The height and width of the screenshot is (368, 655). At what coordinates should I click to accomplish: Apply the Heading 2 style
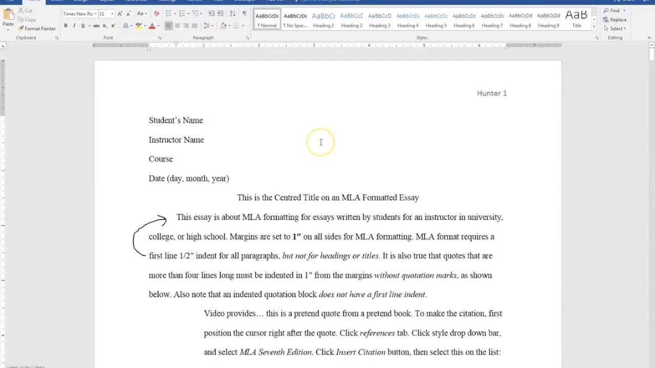coord(352,19)
